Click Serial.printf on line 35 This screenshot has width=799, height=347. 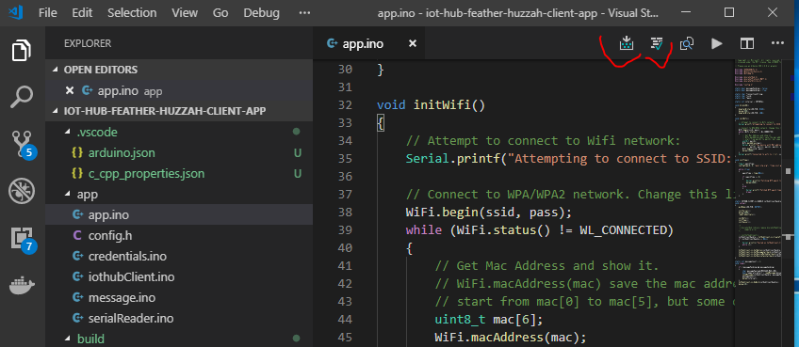click(453, 159)
